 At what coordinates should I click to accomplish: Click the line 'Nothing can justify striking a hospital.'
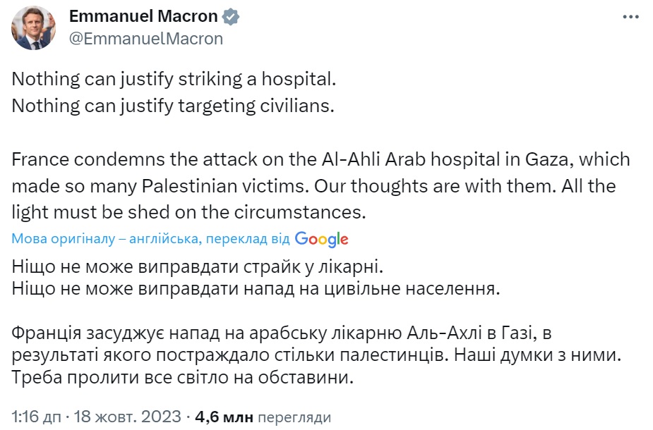pos(173,79)
